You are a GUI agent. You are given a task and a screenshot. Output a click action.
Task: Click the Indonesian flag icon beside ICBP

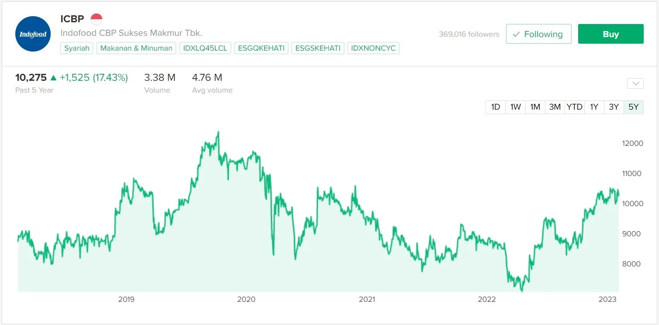click(x=96, y=18)
